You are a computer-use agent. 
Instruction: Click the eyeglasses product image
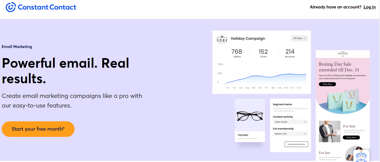click(250, 116)
